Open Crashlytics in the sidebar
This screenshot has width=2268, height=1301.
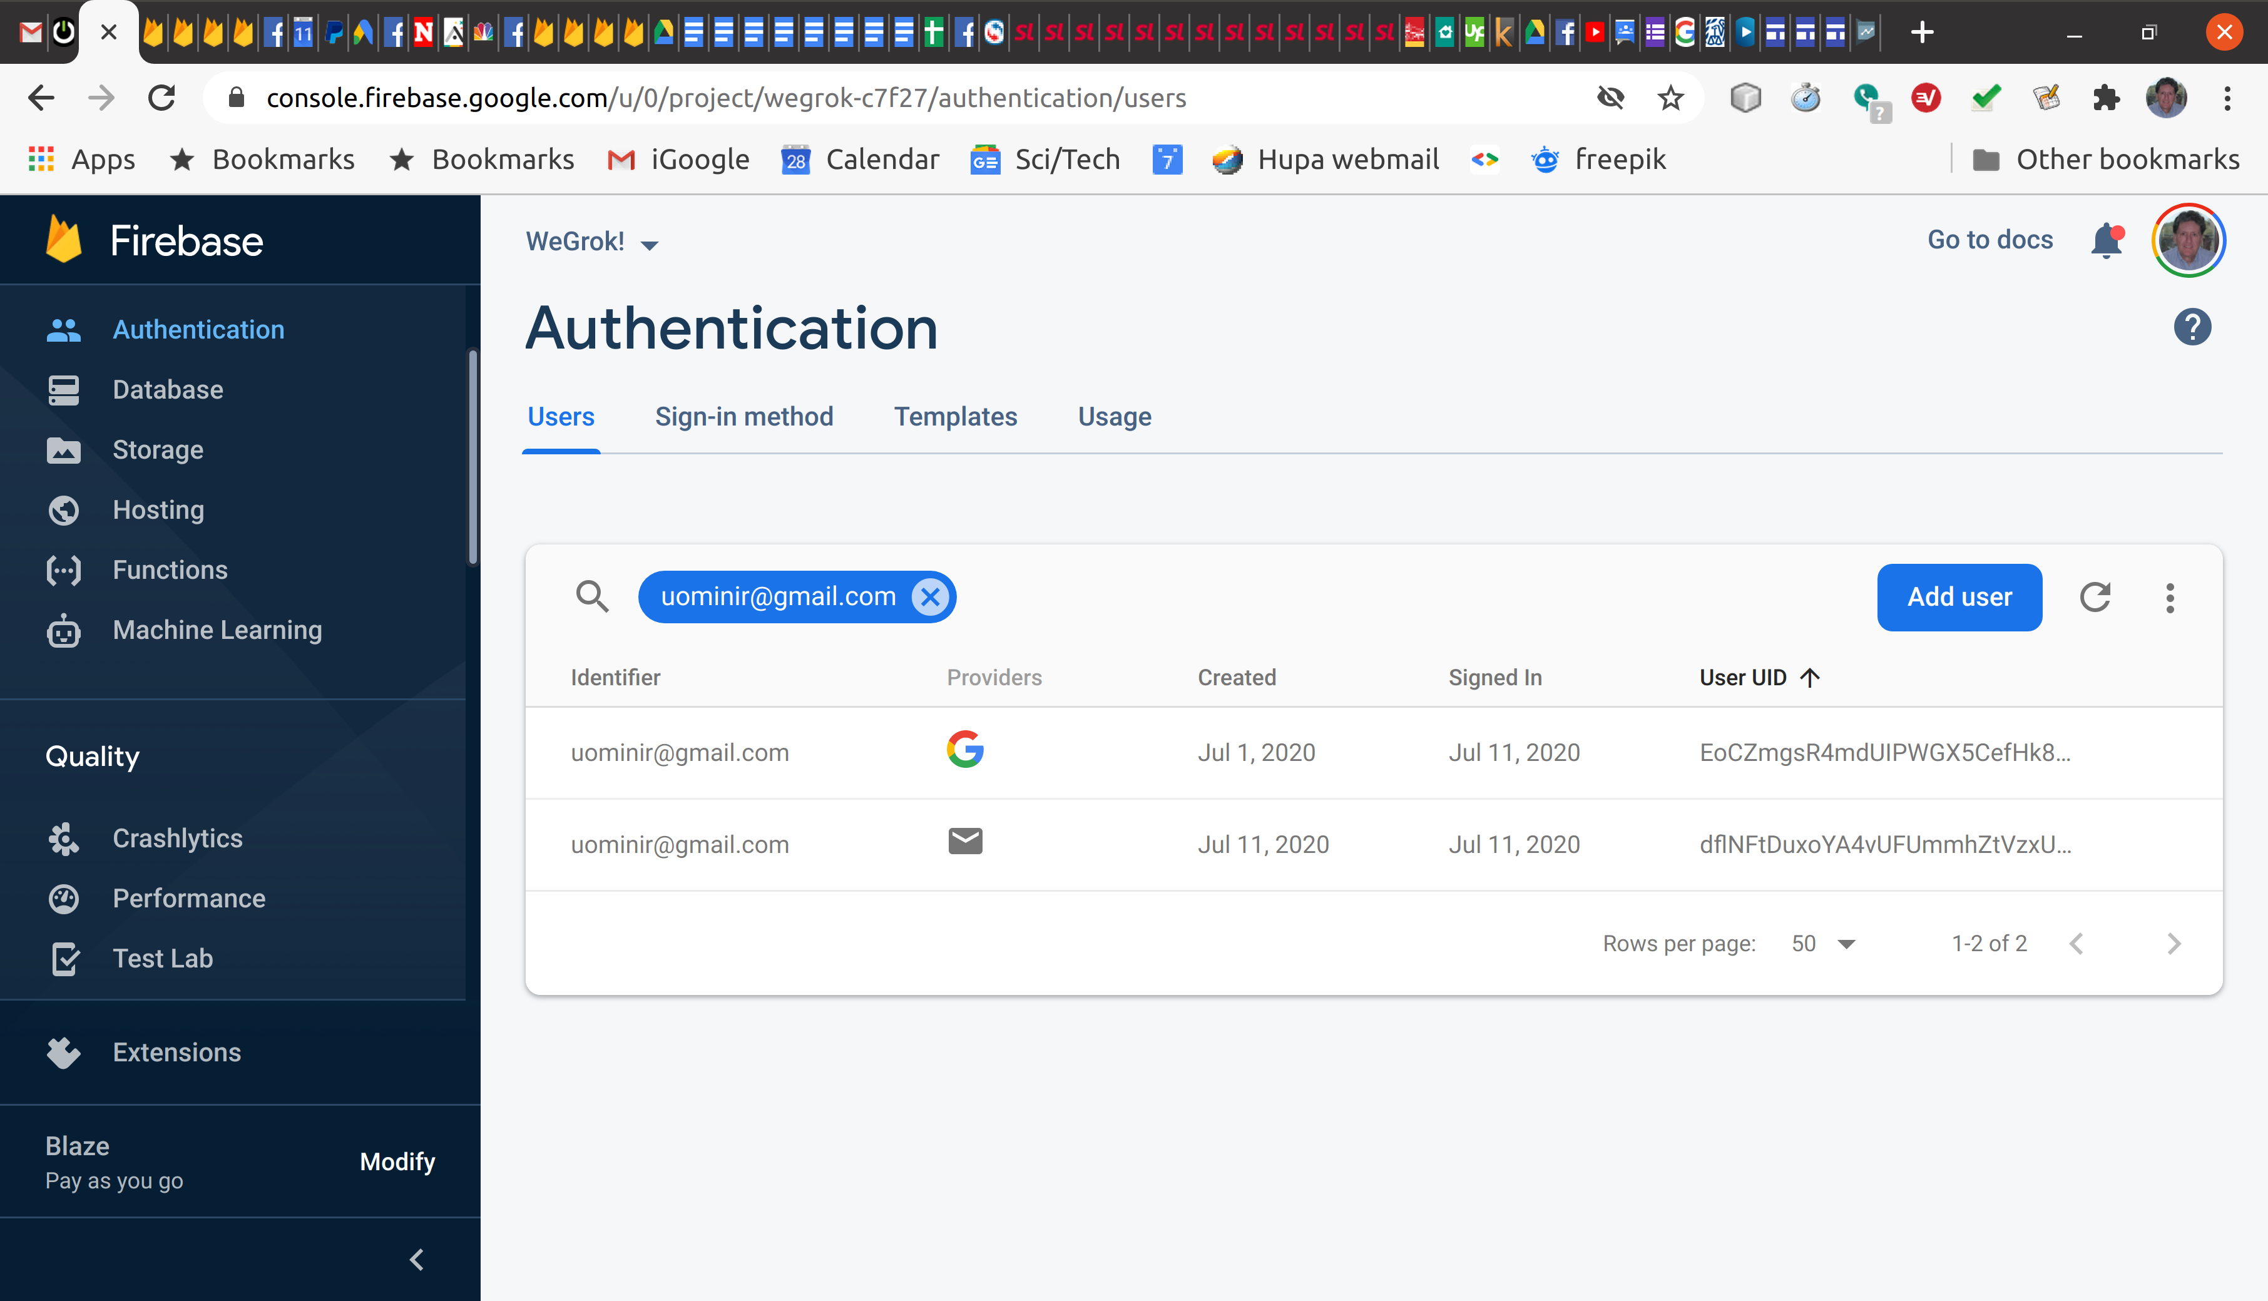177,838
